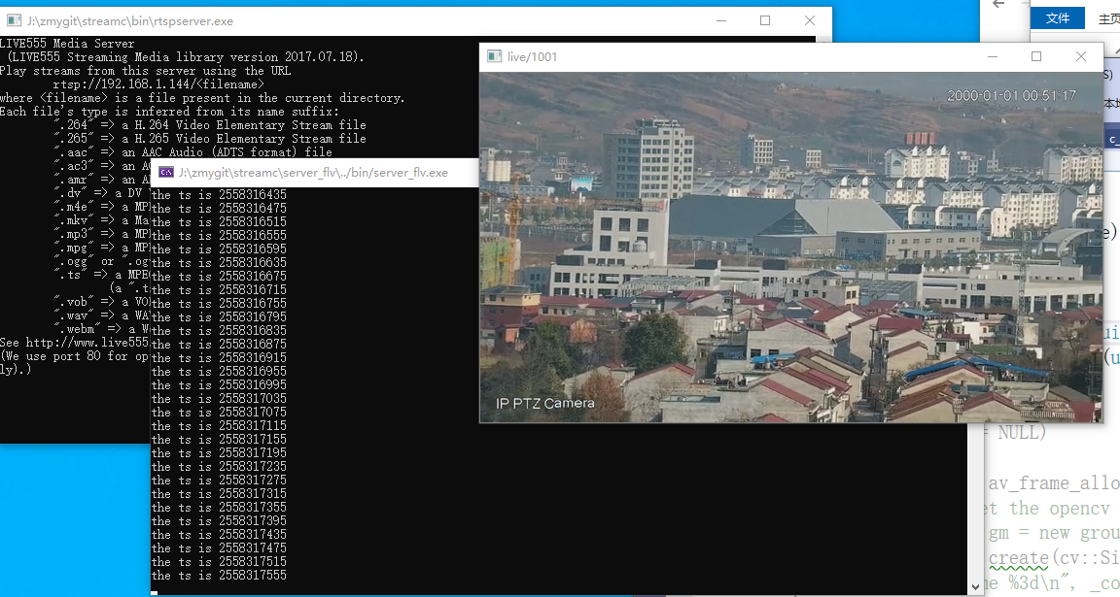
Task: Minimize the live/1001 video window
Action: 992,56
